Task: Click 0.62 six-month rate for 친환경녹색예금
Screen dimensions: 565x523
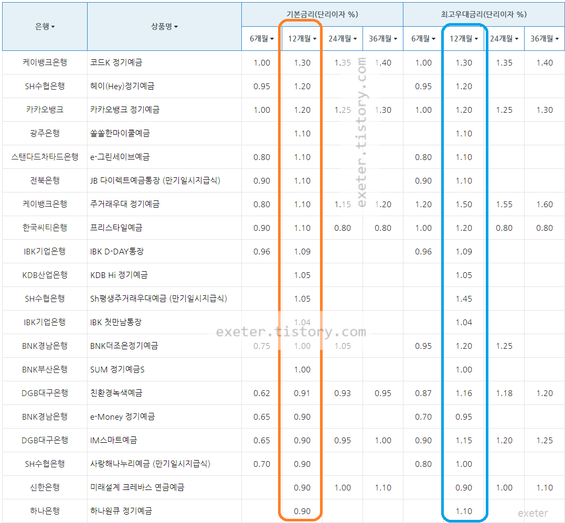Action: coord(262,393)
